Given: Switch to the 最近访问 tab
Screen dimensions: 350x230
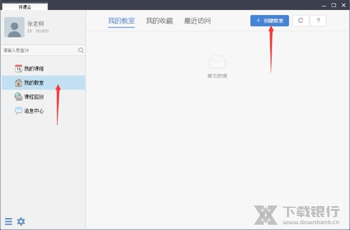Looking at the screenshot, I should (x=197, y=21).
